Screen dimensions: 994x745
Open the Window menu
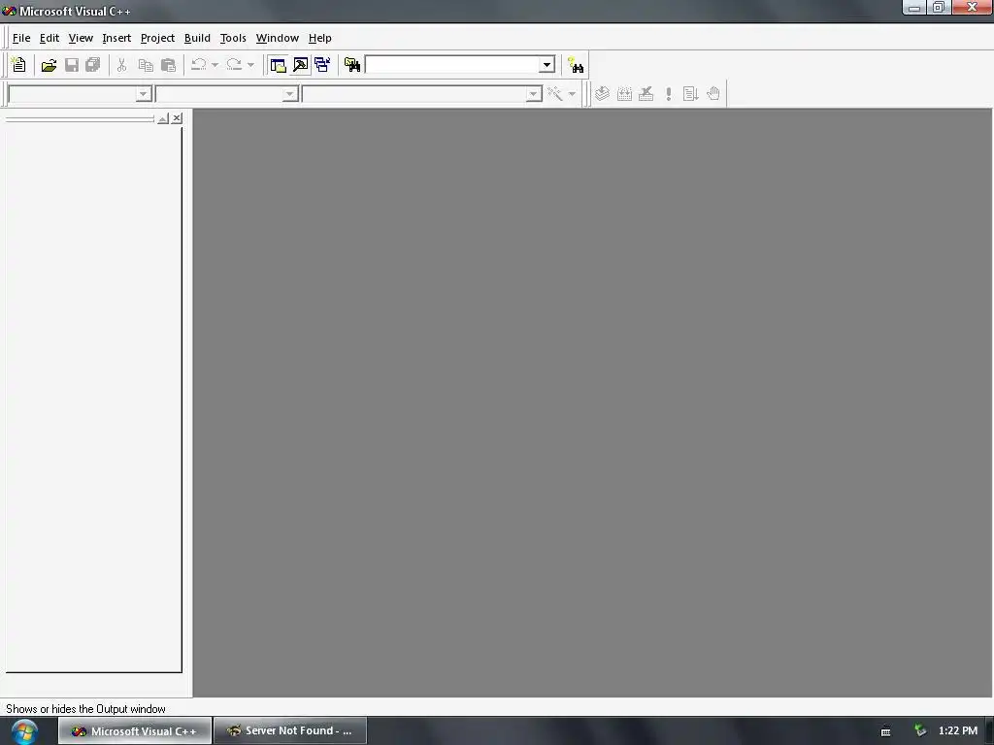coord(277,38)
